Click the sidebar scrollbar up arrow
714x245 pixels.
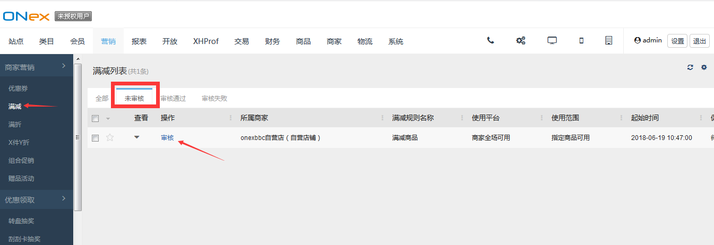tap(78, 58)
